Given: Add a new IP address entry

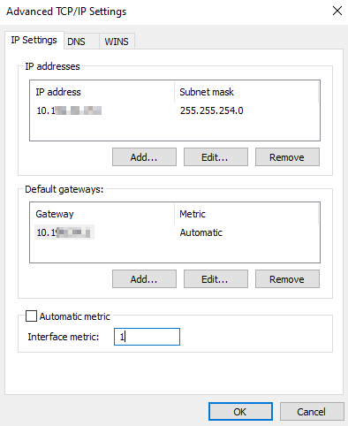Looking at the screenshot, I should (x=144, y=157).
